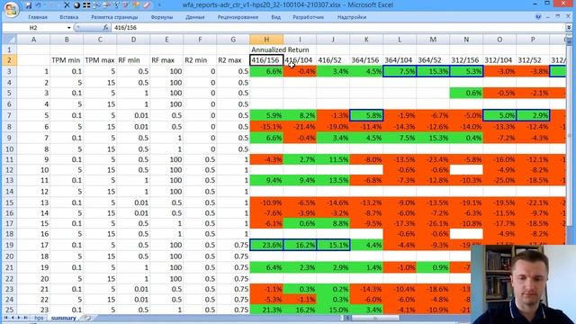The image size is (576, 324).
Task: Click the R2 max header cell
Action: (x=233, y=60)
